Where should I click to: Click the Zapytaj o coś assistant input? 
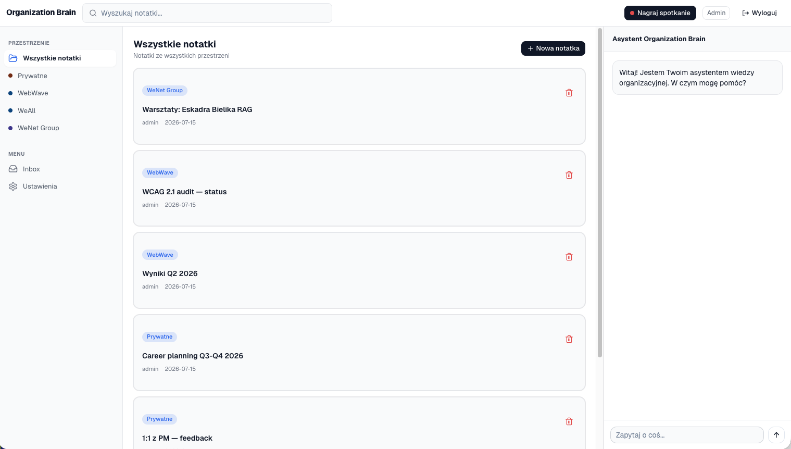coord(687,435)
